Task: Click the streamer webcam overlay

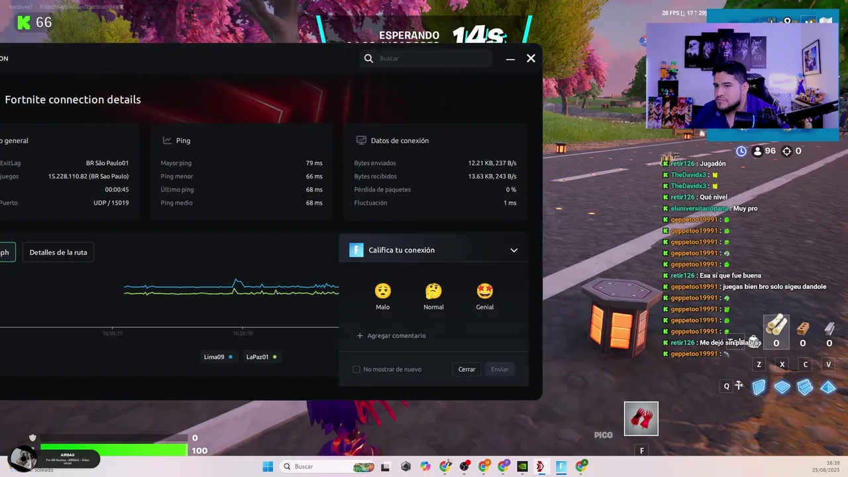Action: [742, 76]
